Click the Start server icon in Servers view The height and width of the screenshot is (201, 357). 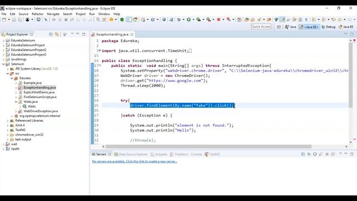pyautogui.click(x=315, y=154)
